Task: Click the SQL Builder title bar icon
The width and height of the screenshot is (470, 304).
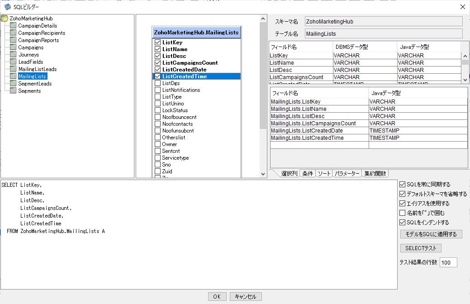Action: 8,7
